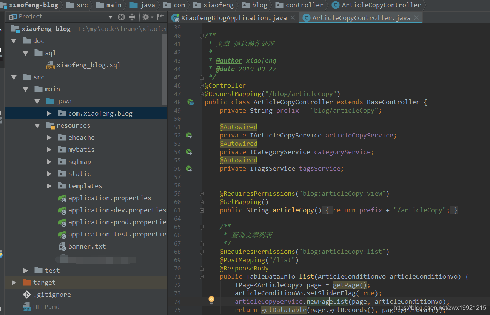Click the Spring bean gutter icon on line 52
490x315 pixels.
(189, 135)
